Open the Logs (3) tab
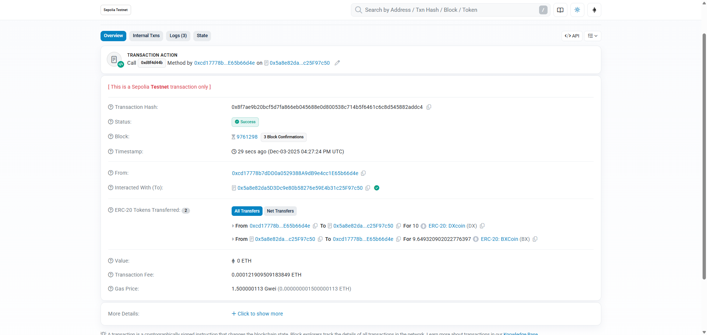Viewport: 707px width, 335px height. tap(178, 36)
